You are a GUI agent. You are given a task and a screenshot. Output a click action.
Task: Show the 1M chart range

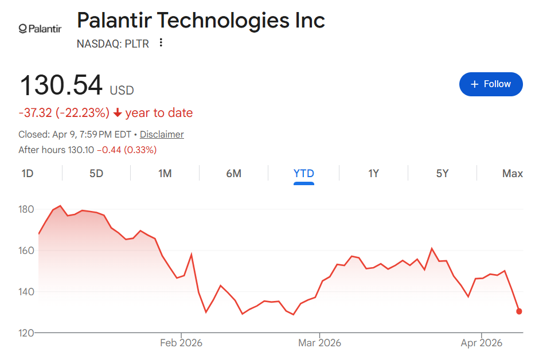[165, 173]
